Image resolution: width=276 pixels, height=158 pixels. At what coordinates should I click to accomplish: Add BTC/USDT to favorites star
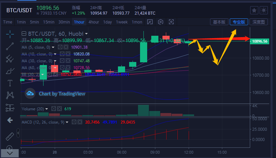254,10
